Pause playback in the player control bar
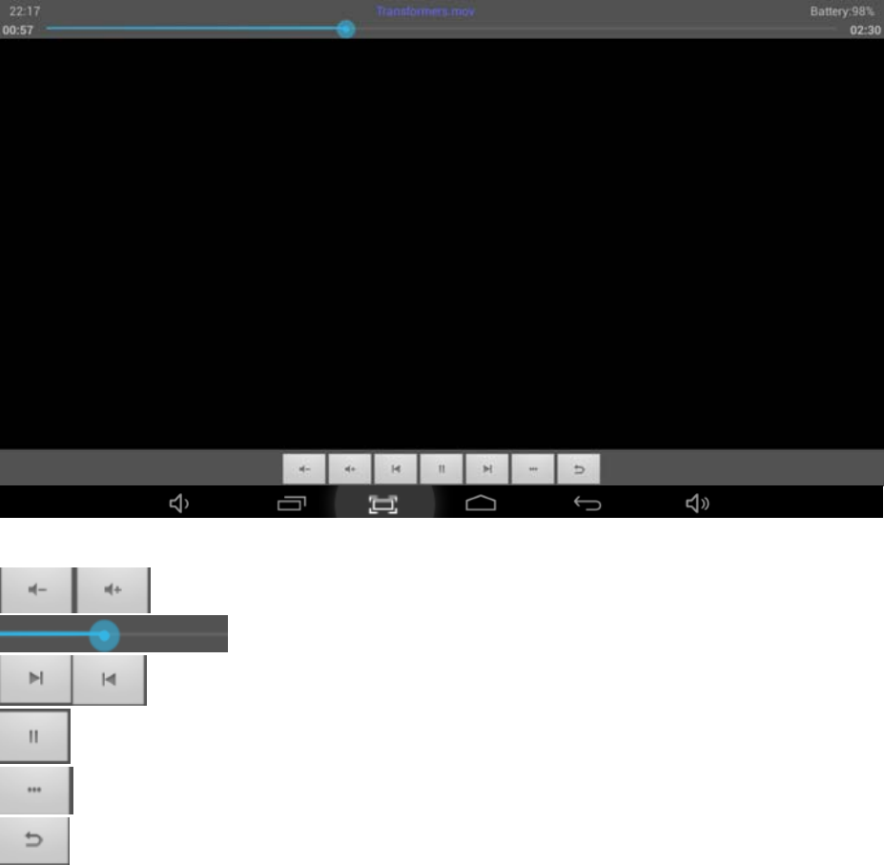 (442, 468)
